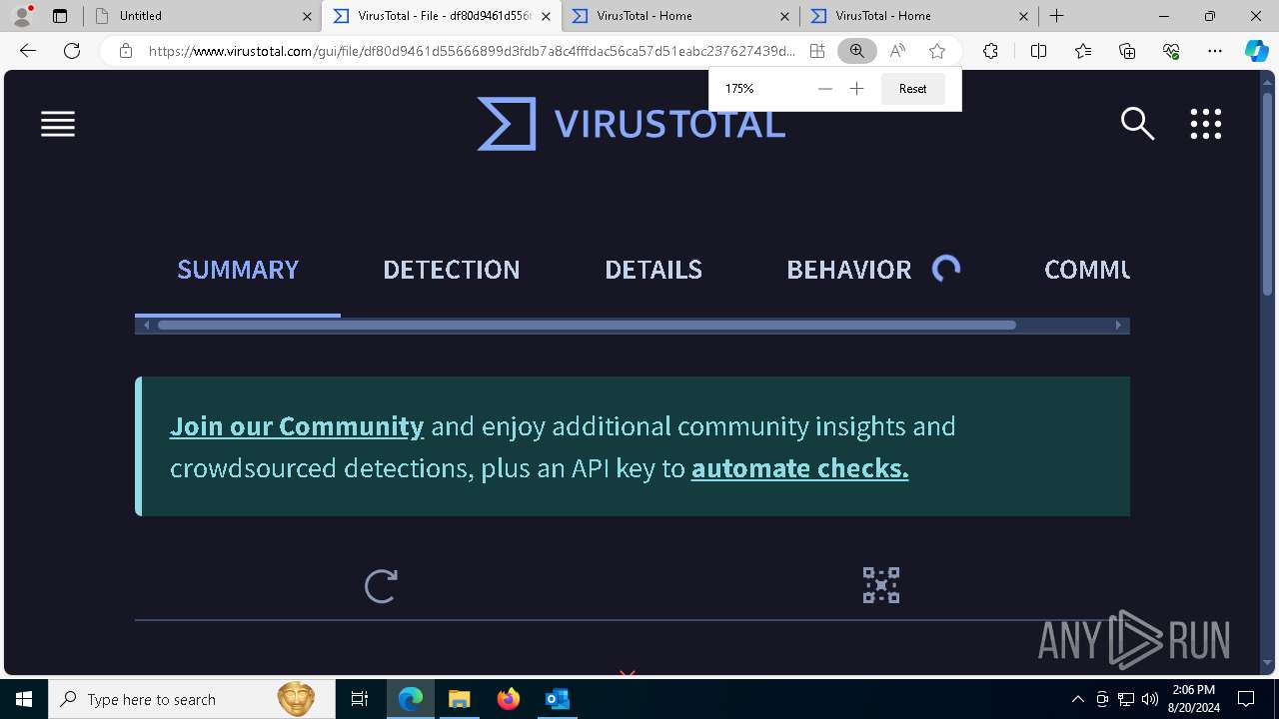
Task: Show hidden system tray icons
Action: 1077,699
